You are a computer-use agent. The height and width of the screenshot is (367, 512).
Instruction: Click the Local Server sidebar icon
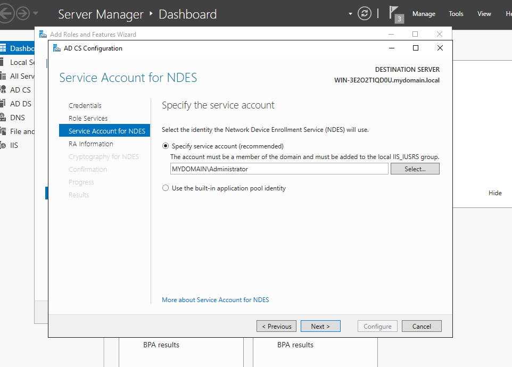[x=2, y=62]
